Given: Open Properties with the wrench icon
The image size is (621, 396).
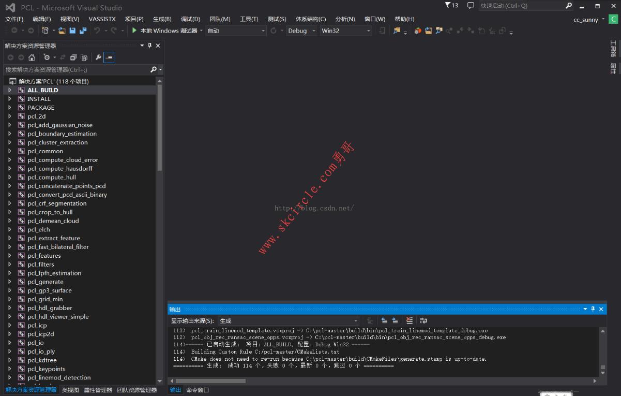Looking at the screenshot, I should pyautogui.click(x=98, y=57).
